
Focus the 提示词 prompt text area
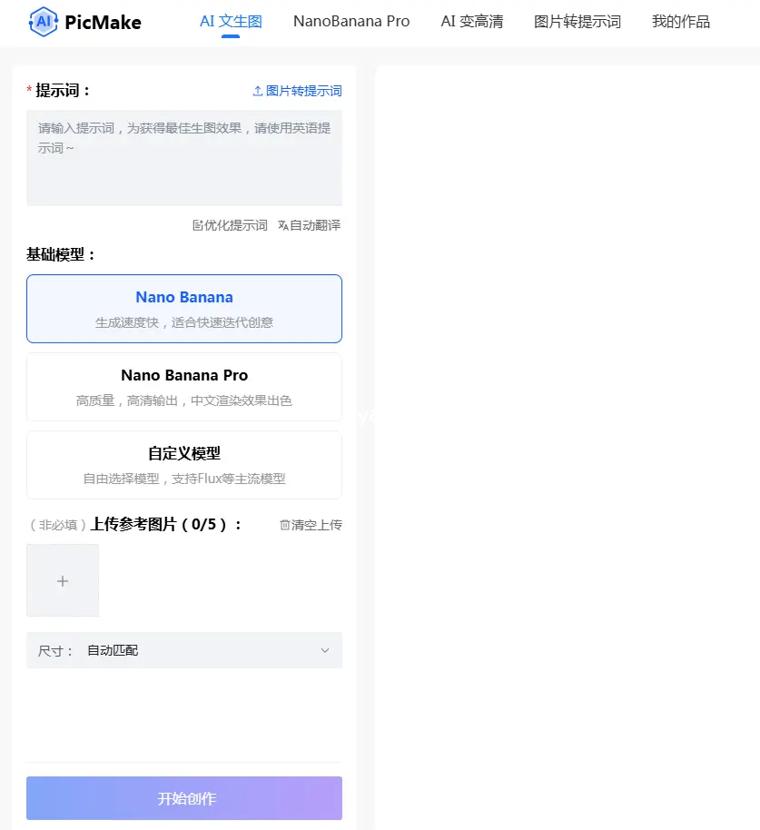184,158
